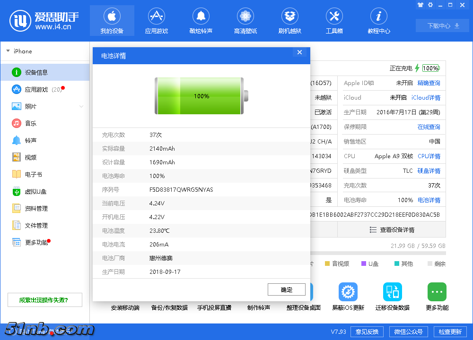Open the 刷机越狱 jailbreak tool
The height and width of the screenshot is (340, 473).
(289, 20)
